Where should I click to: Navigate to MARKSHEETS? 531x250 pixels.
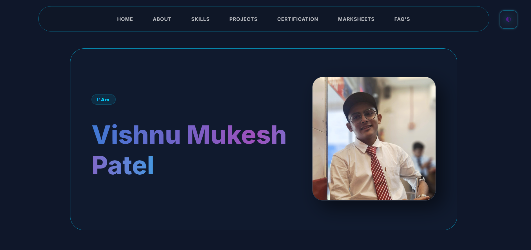(x=356, y=19)
